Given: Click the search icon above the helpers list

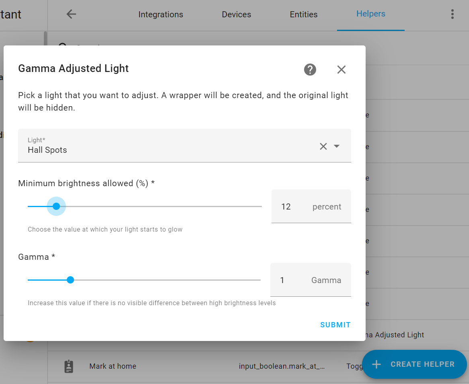Looking at the screenshot, I should (62, 47).
